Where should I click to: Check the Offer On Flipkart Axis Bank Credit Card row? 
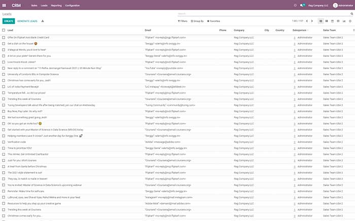pos(4,38)
